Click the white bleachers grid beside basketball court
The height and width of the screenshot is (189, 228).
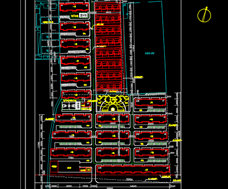[79, 106]
